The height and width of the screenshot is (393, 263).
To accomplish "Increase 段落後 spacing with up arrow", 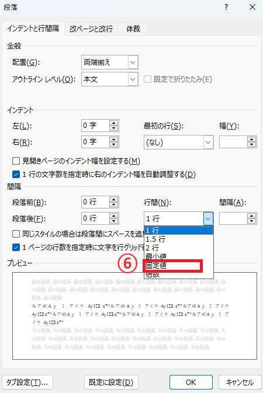I will pyautogui.click(x=114, y=215).
